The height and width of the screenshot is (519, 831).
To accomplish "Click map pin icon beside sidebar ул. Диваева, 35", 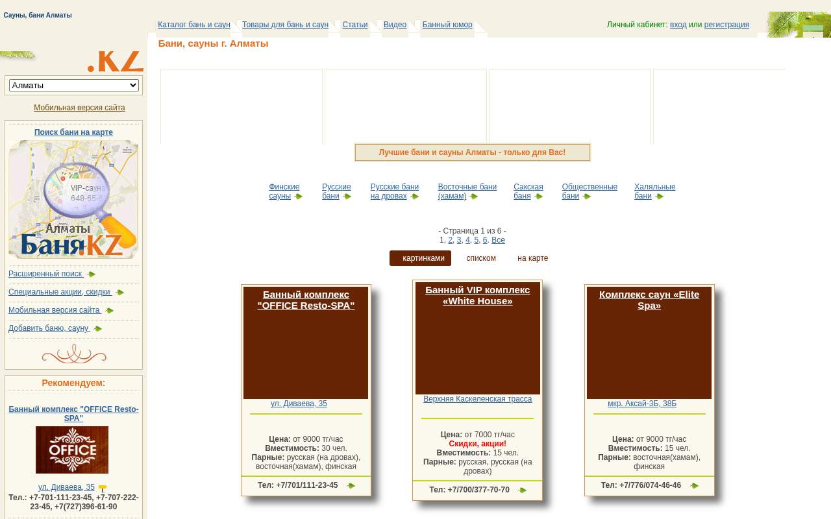I will 103,488.
